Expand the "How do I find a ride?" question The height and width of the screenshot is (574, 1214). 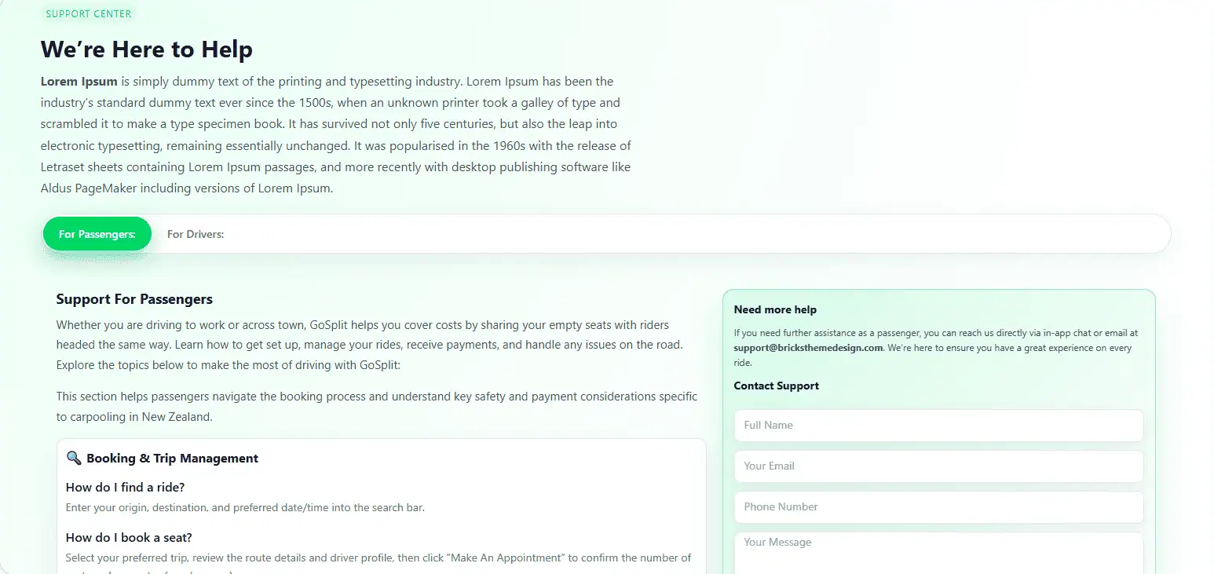tap(126, 488)
